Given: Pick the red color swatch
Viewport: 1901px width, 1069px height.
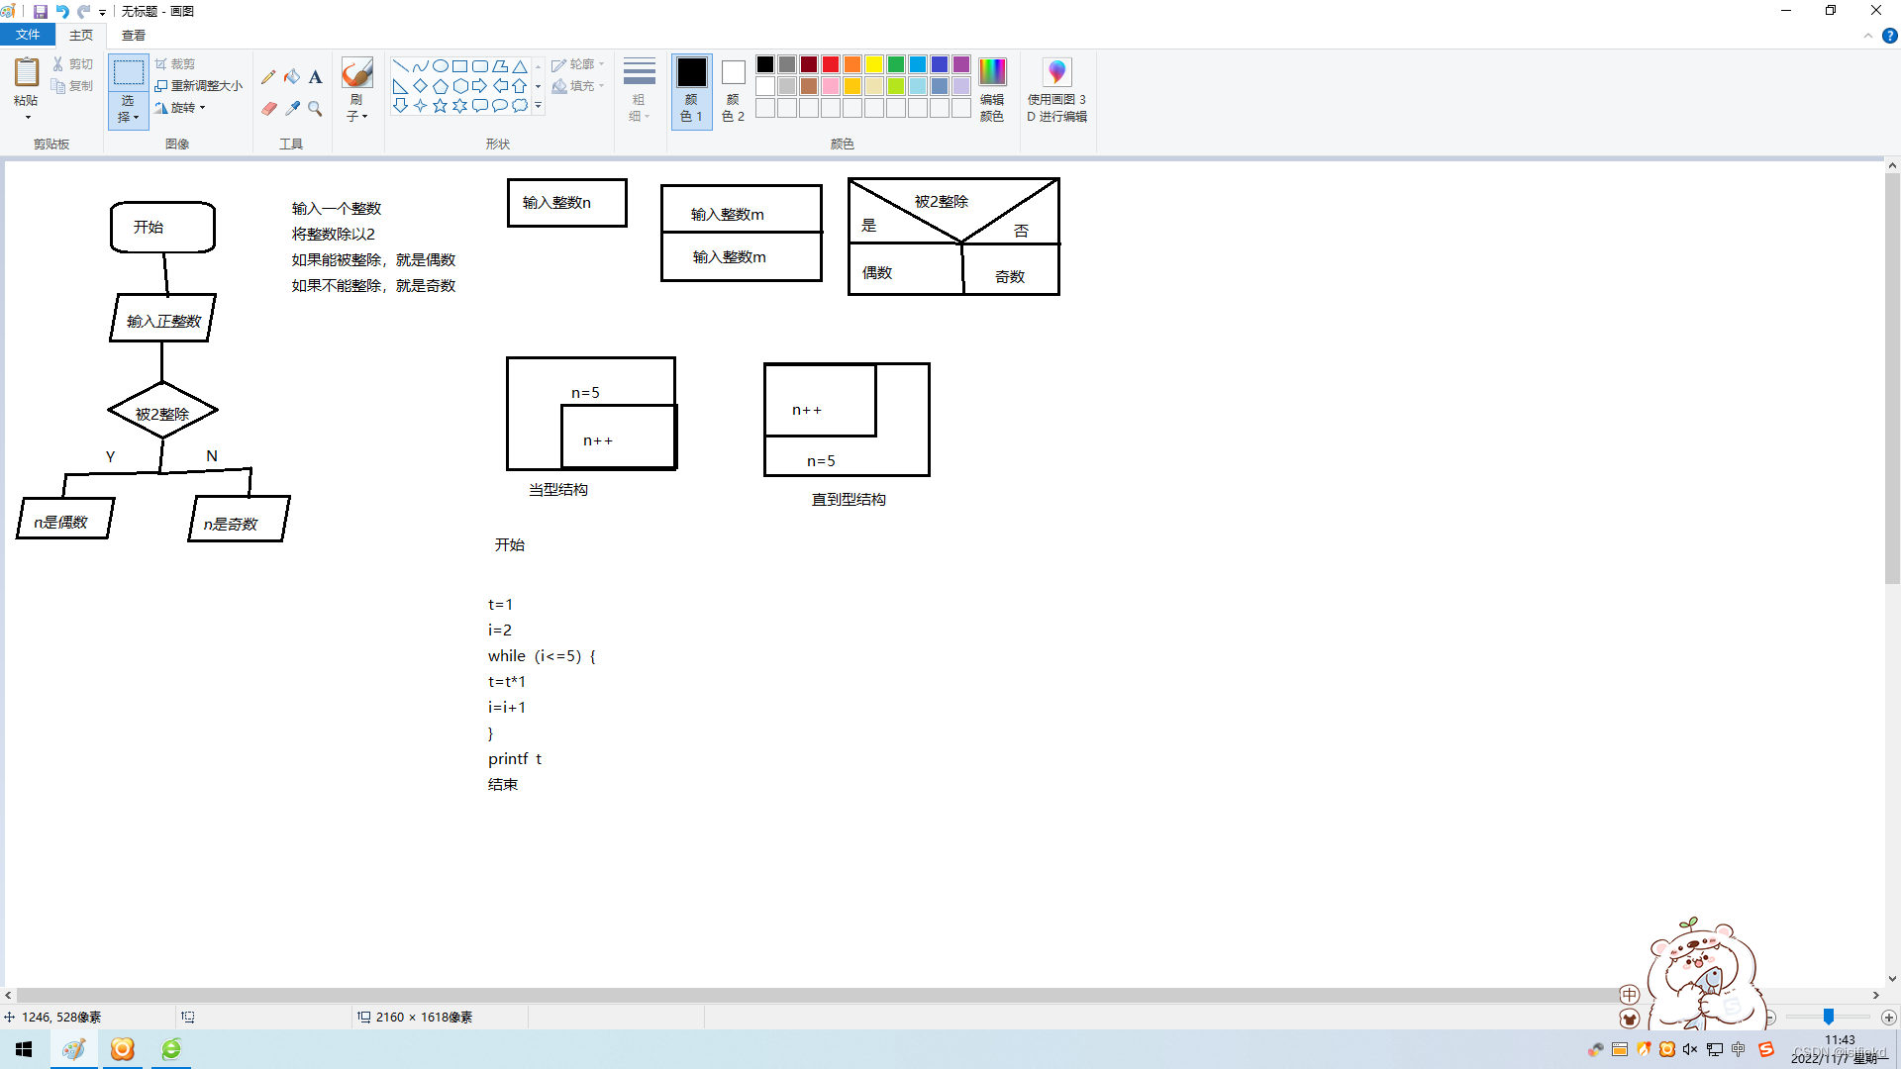Looking at the screenshot, I should point(831,64).
